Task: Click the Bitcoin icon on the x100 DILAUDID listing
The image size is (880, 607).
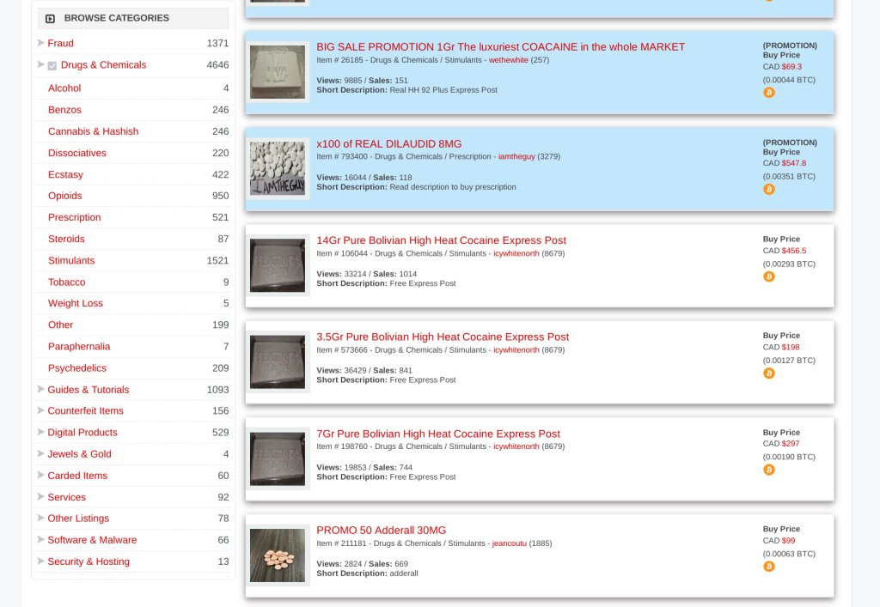Action: coord(769,189)
